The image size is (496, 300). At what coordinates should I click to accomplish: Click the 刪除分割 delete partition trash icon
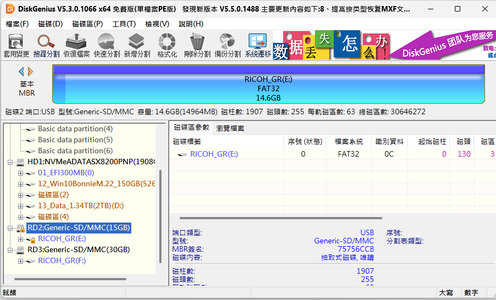tap(197, 46)
